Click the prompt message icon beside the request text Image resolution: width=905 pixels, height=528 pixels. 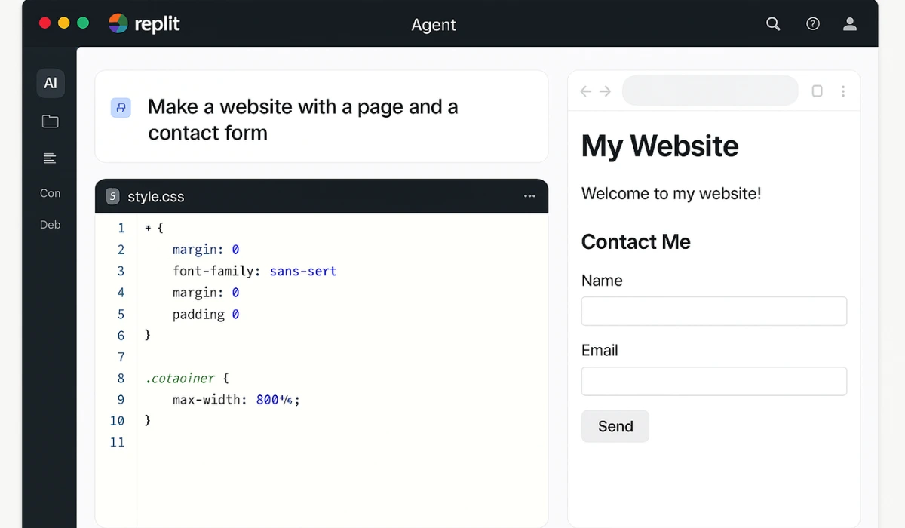tap(121, 108)
